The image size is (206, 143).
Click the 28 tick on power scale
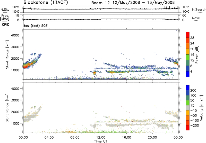pyautogui.click(x=192, y=38)
